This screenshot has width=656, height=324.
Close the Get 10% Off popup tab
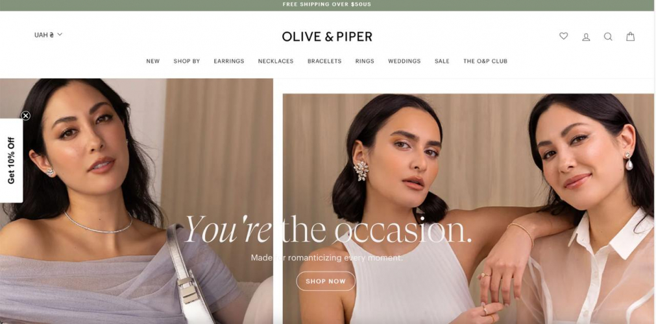25,116
